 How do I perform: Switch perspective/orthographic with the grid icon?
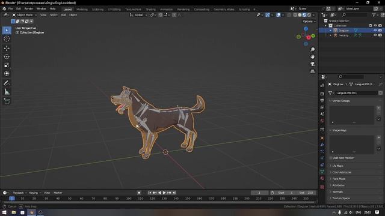(312, 71)
